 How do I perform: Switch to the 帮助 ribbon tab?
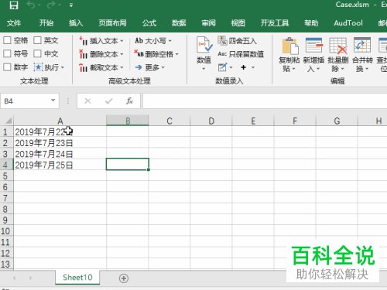pyautogui.click(x=311, y=23)
